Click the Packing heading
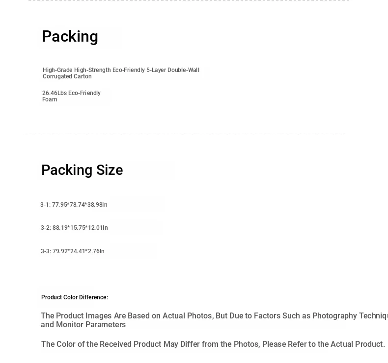Screen dimensions: 388x363 tap(70, 37)
